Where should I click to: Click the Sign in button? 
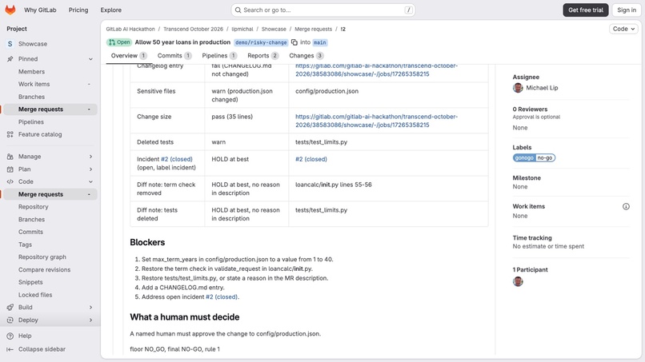click(626, 10)
